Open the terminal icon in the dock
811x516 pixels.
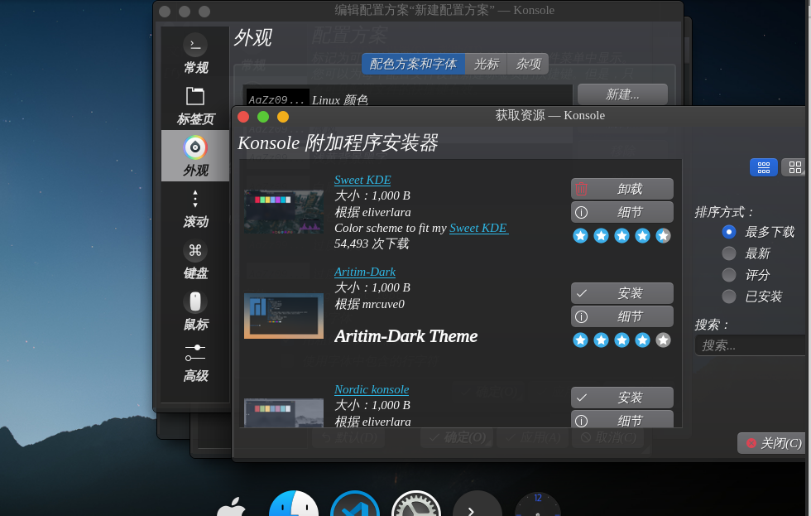pos(477,504)
